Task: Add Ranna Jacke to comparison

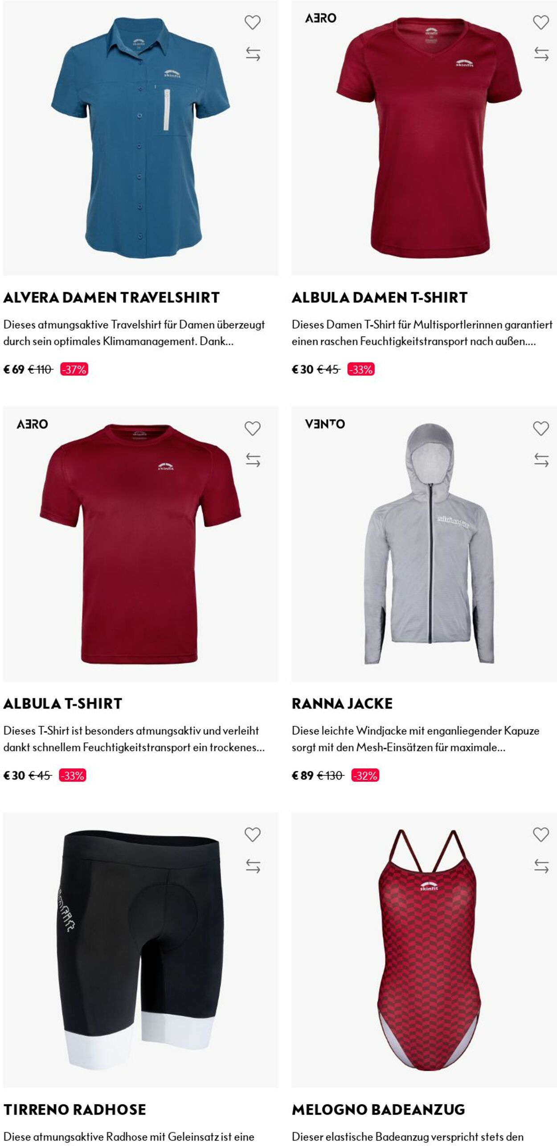Action: coord(541,460)
